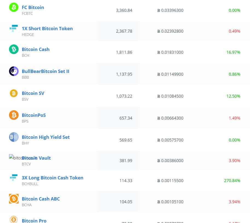This screenshot has width=250, height=223.
Task: Click the Bitcoin Pro coin icon
Action: coord(14,219)
